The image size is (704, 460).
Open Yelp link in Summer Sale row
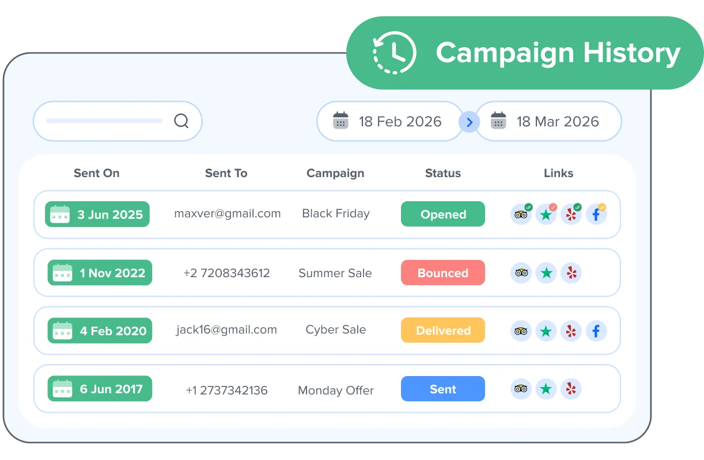point(571,273)
